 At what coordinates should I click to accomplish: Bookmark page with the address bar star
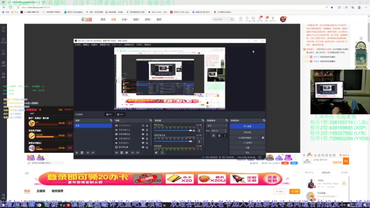[332, 7]
